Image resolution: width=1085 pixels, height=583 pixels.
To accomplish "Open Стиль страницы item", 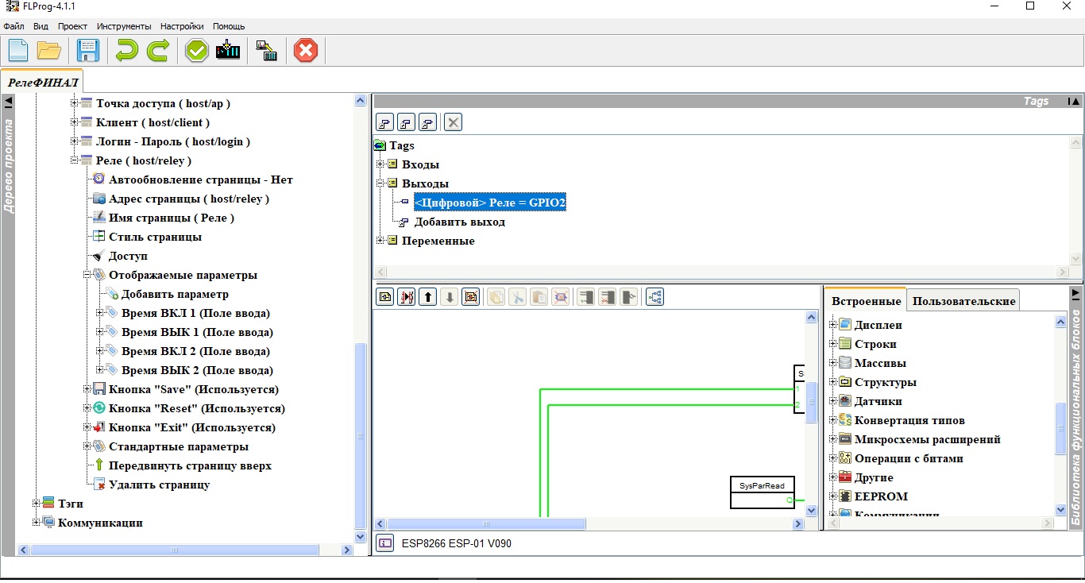I will pyautogui.click(x=155, y=237).
